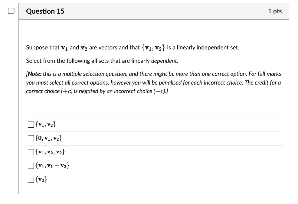Click the Question 15 heading
The image size is (298, 204).
45,11
